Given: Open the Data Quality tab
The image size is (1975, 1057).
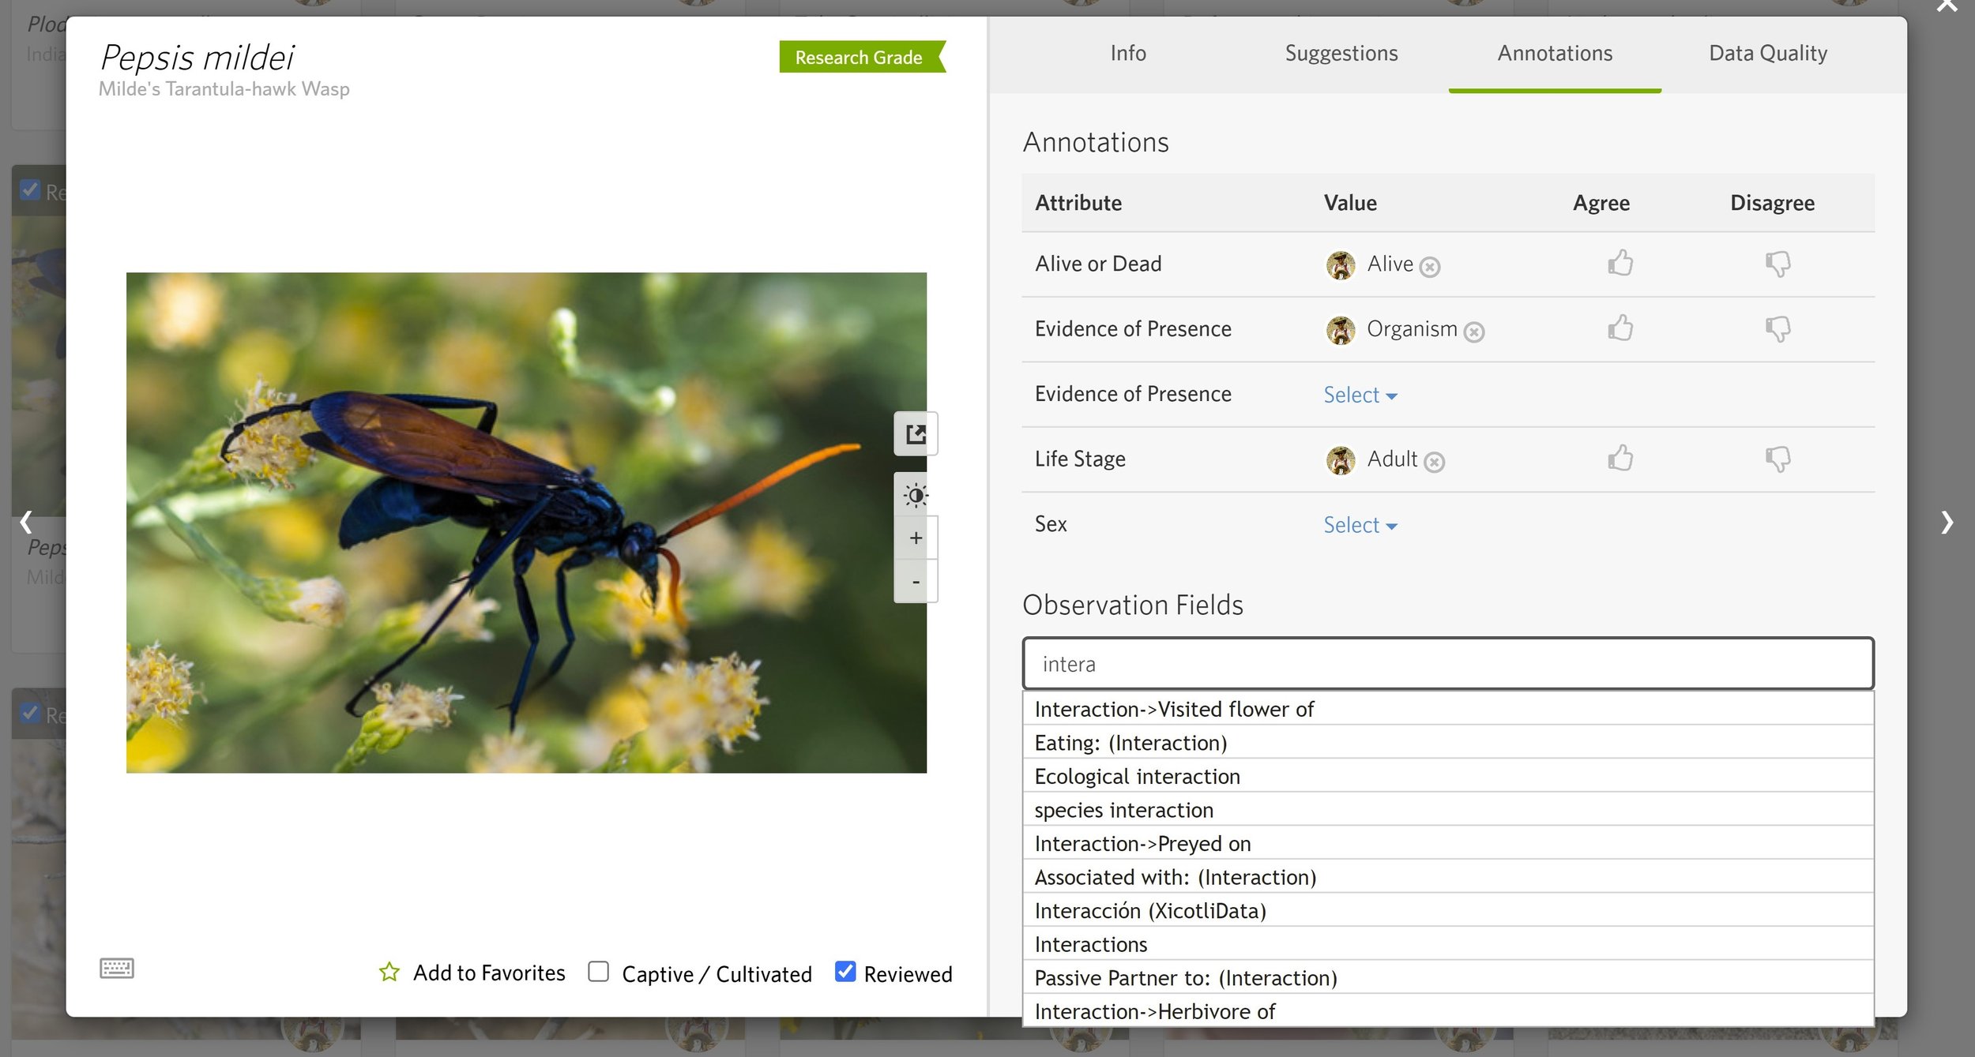Looking at the screenshot, I should pyautogui.click(x=1768, y=54).
